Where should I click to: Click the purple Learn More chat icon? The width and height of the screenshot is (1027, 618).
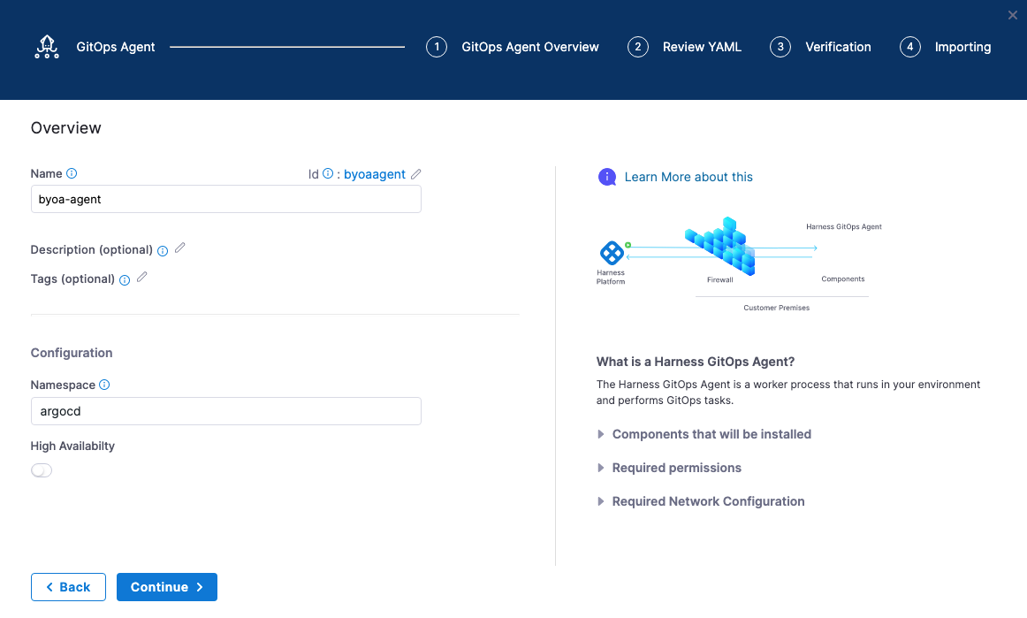(x=607, y=177)
